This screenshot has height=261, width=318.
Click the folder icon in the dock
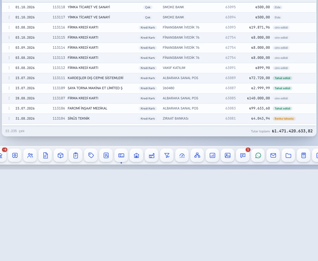tap(289, 156)
